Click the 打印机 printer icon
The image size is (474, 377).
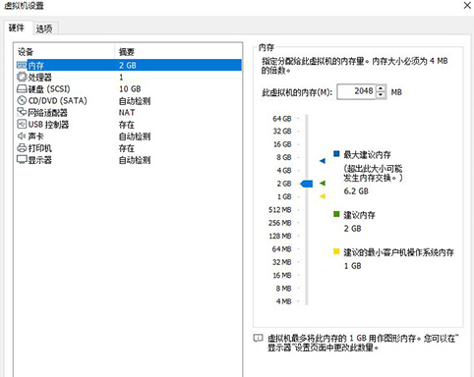point(22,148)
